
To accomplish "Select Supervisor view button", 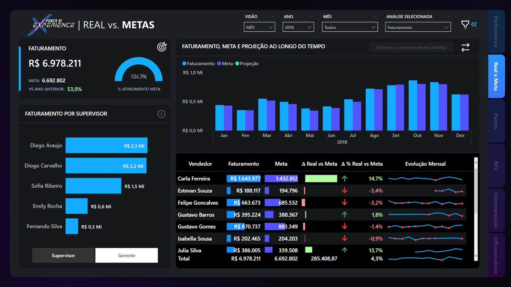I will pyautogui.click(x=63, y=255).
